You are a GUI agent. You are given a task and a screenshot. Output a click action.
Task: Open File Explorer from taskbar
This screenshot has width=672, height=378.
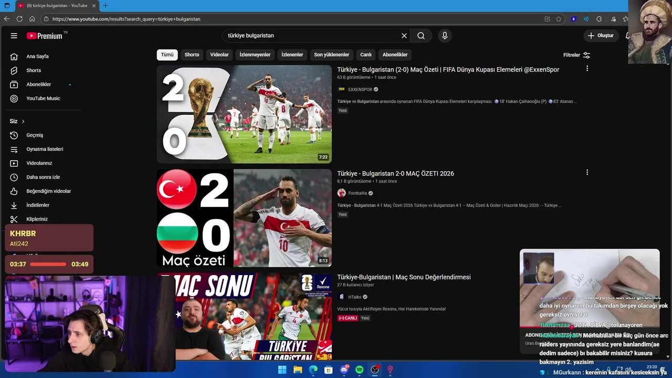[298, 370]
